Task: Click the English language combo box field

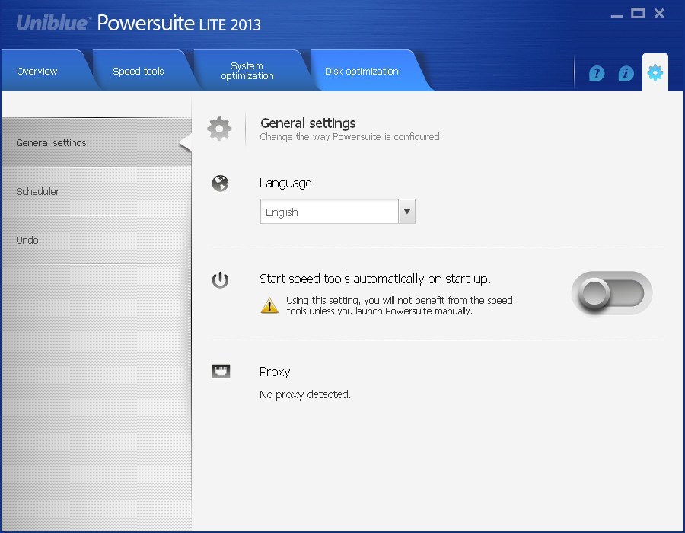Action: [x=338, y=212]
